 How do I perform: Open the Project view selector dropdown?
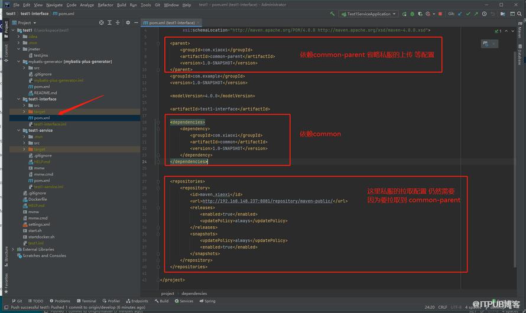click(24, 22)
